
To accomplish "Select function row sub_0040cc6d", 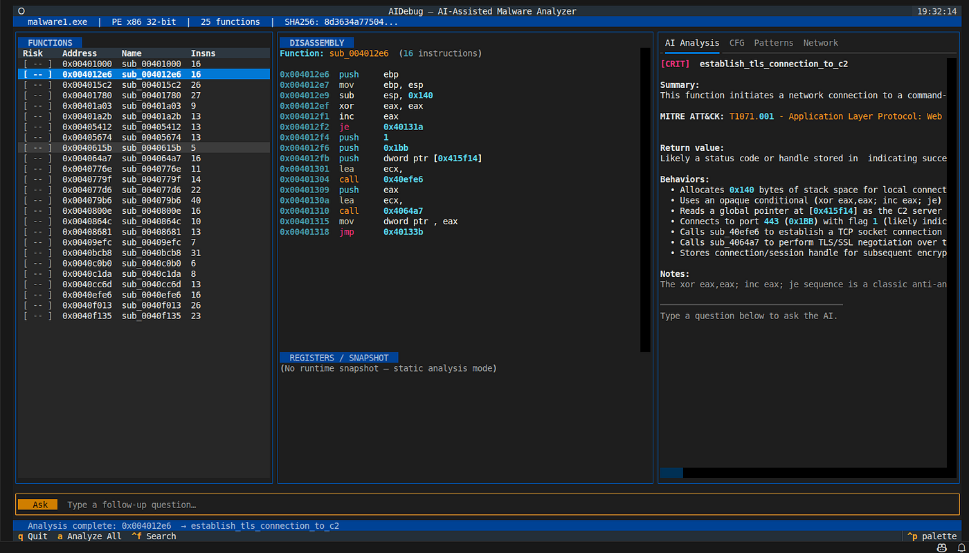I will [144, 284].
